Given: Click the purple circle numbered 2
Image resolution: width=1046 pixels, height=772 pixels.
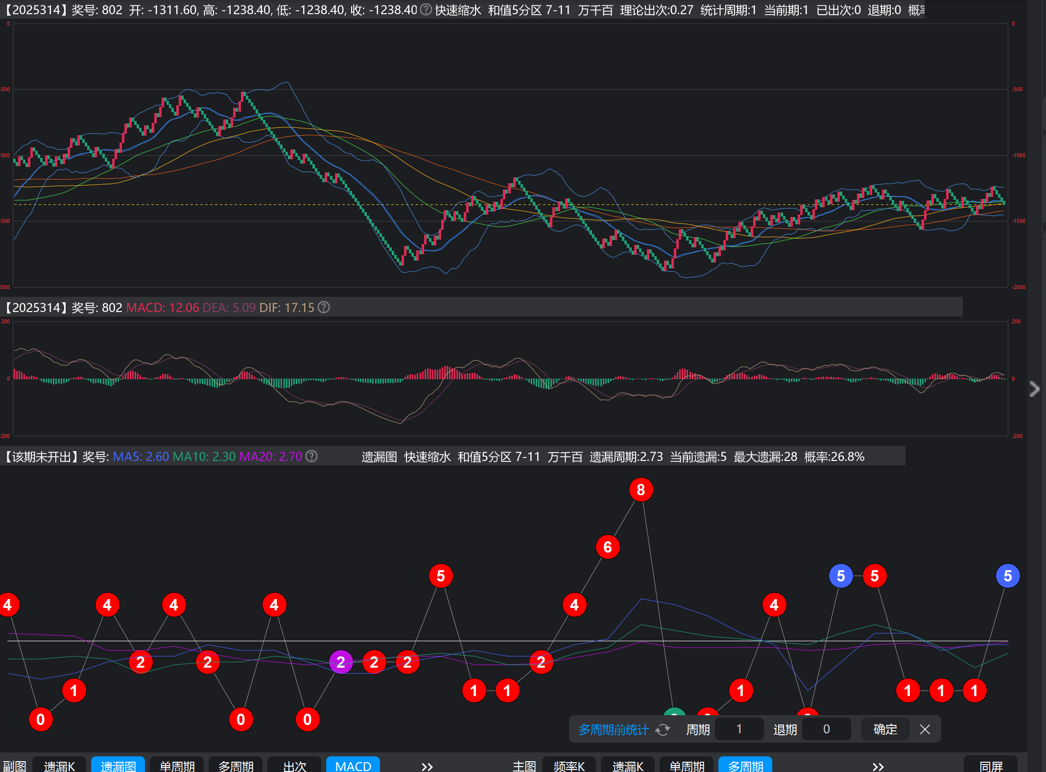Looking at the screenshot, I should (341, 662).
